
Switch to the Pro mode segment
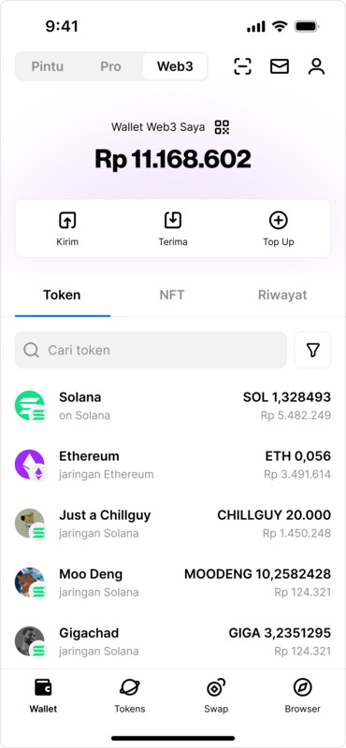[x=110, y=66]
